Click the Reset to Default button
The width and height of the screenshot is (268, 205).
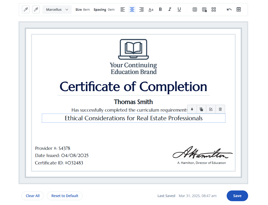(65, 196)
